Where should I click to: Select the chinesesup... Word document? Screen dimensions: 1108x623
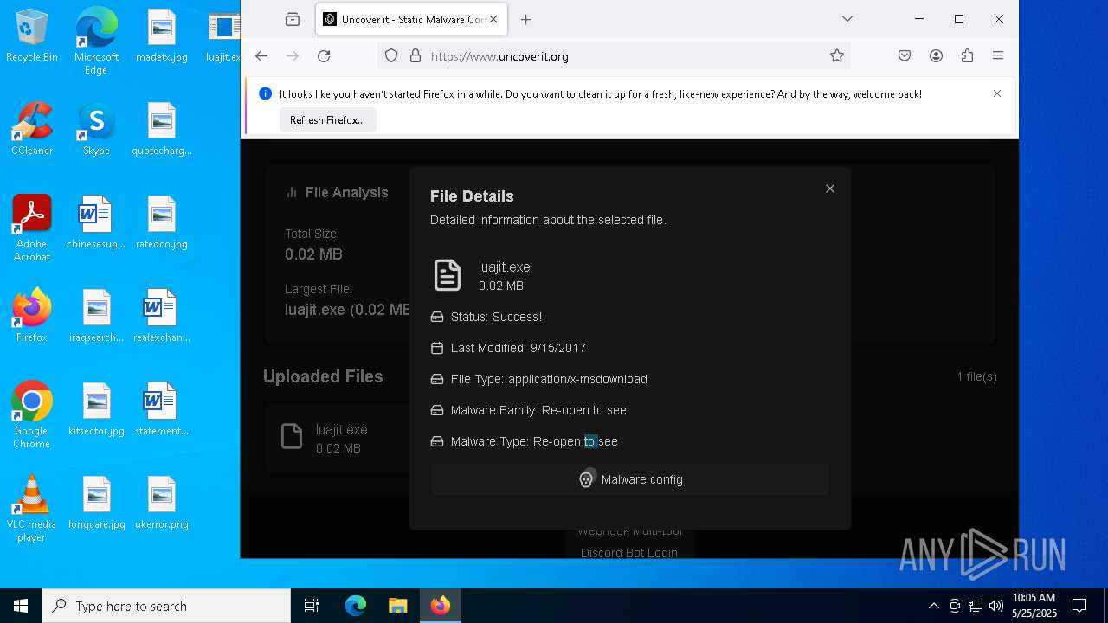[x=96, y=222]
